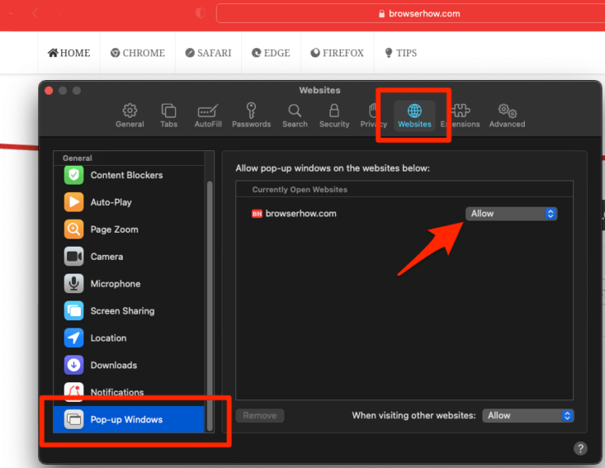The width and height of the screenshot is (605, 468).
Task: Open the Search preferences pane
Action: [294, 115]
